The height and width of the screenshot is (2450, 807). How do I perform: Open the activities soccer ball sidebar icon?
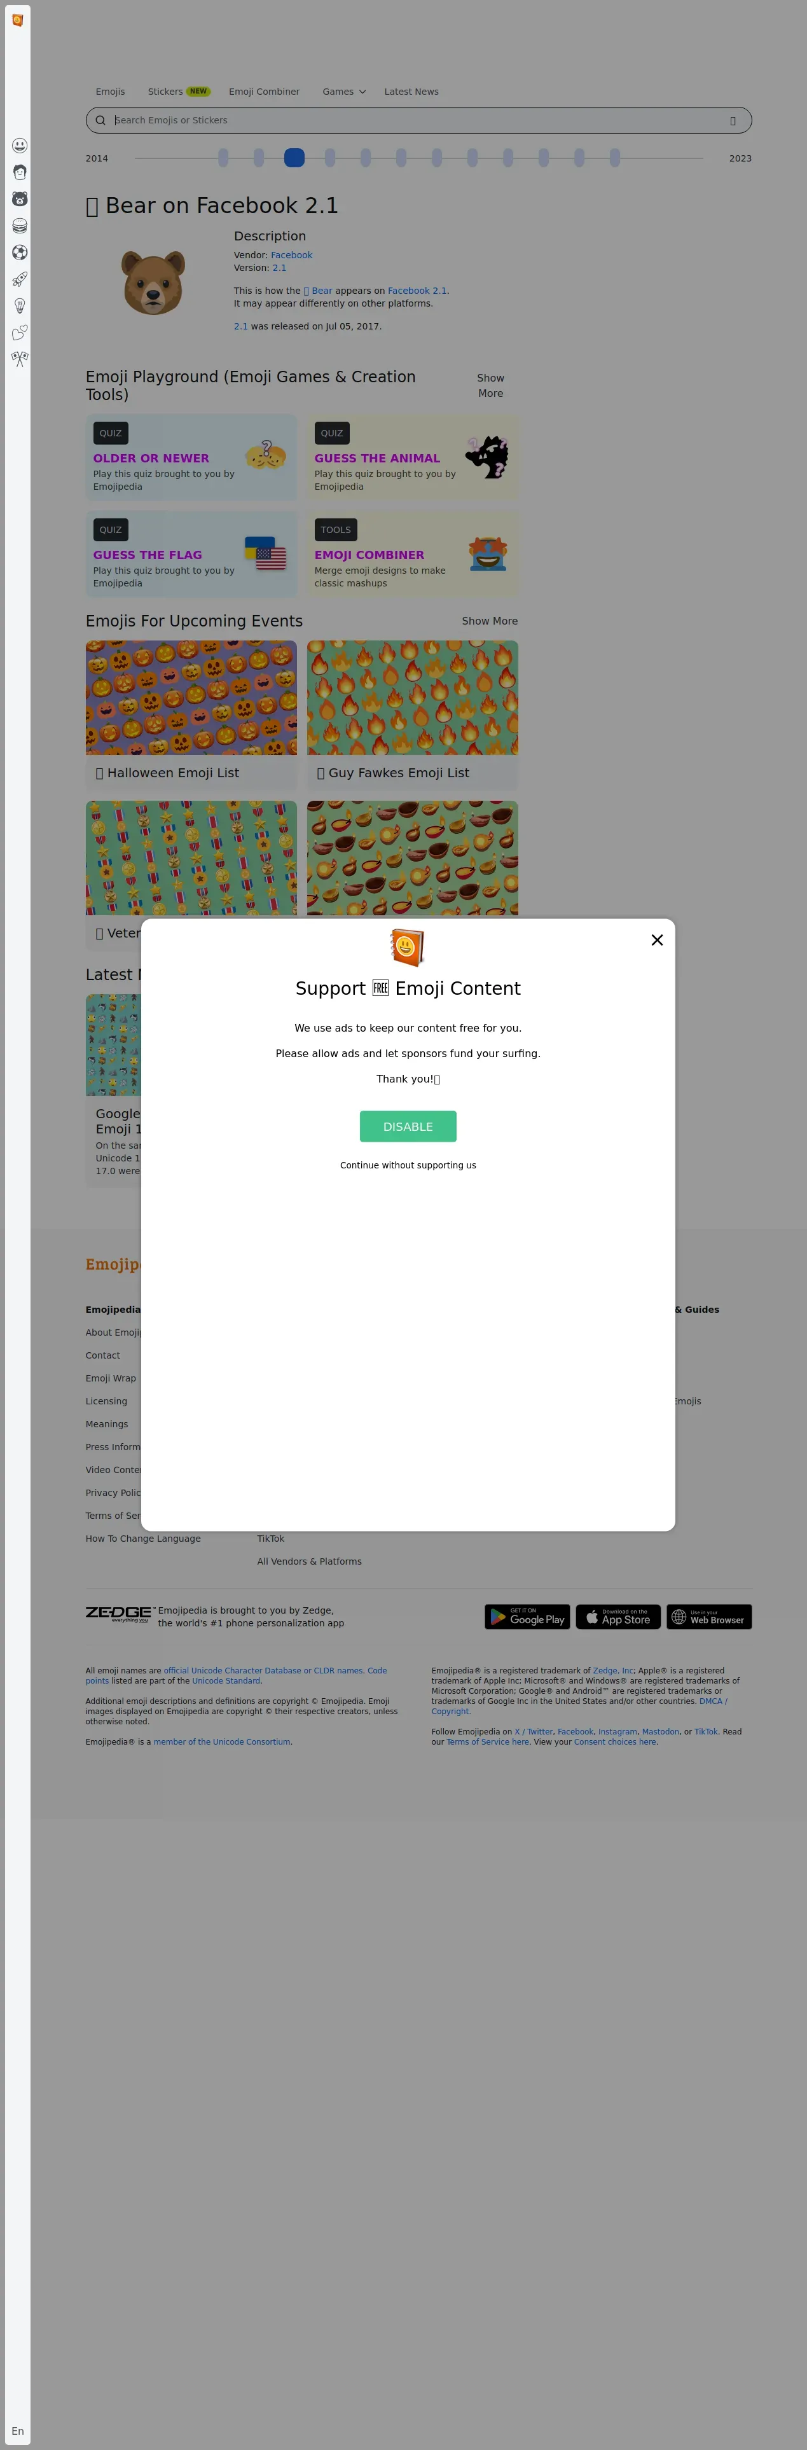(19, 252)
